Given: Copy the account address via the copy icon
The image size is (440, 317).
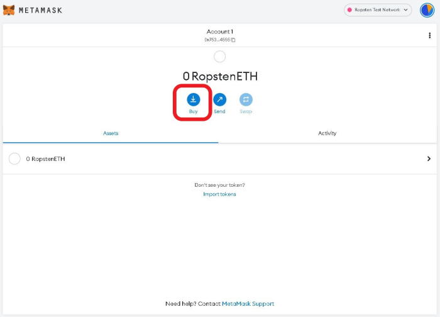Looking at the screenshot, I should pyautogui.click(x=233, y=40).
